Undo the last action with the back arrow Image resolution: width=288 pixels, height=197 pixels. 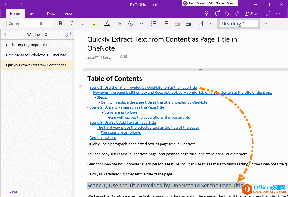[227, 13]
